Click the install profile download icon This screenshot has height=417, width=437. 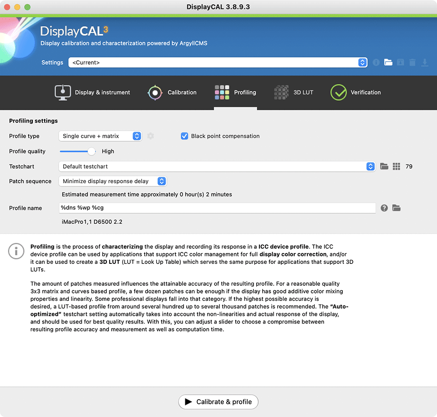(425, 62)
